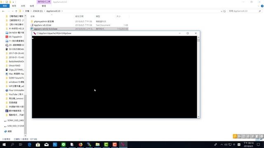Open Ghost-RAID folder in navigation pane
The height and width of the screenshot is (148, 264).
(14, 66)
